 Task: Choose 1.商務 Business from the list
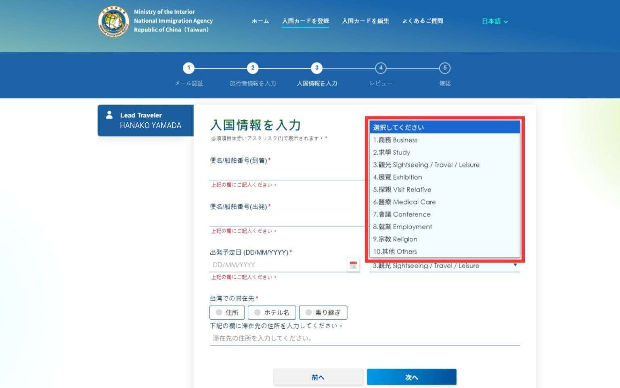click(x=395, y=140)
